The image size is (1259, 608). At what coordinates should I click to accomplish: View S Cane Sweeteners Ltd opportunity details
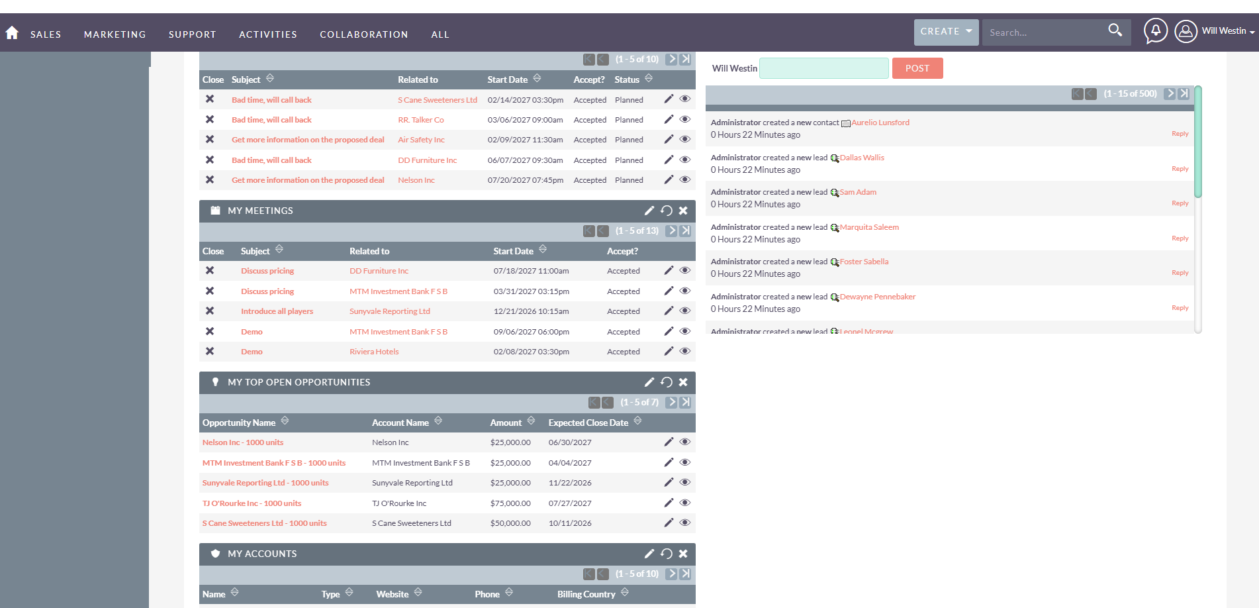coord(685,523)
